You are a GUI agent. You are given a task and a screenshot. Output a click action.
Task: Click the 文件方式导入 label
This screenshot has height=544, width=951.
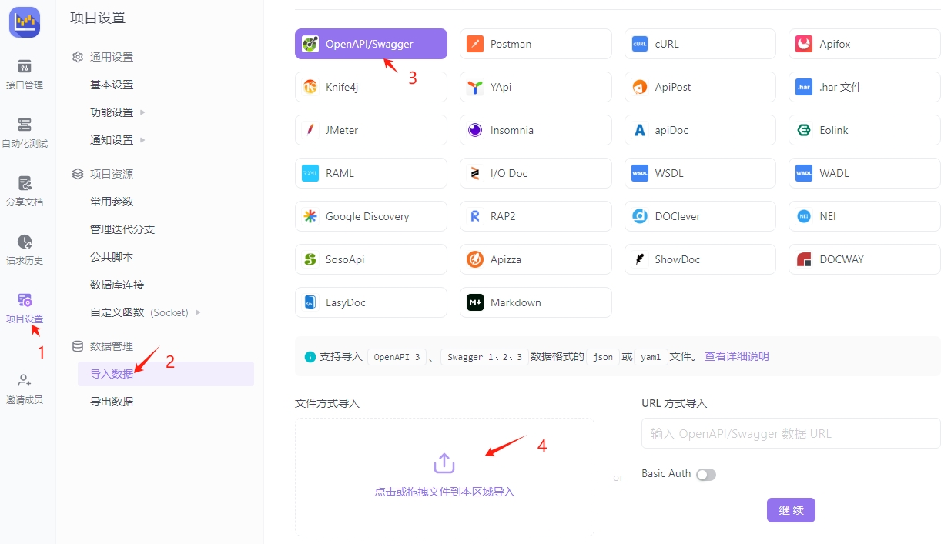coord(327,403)
